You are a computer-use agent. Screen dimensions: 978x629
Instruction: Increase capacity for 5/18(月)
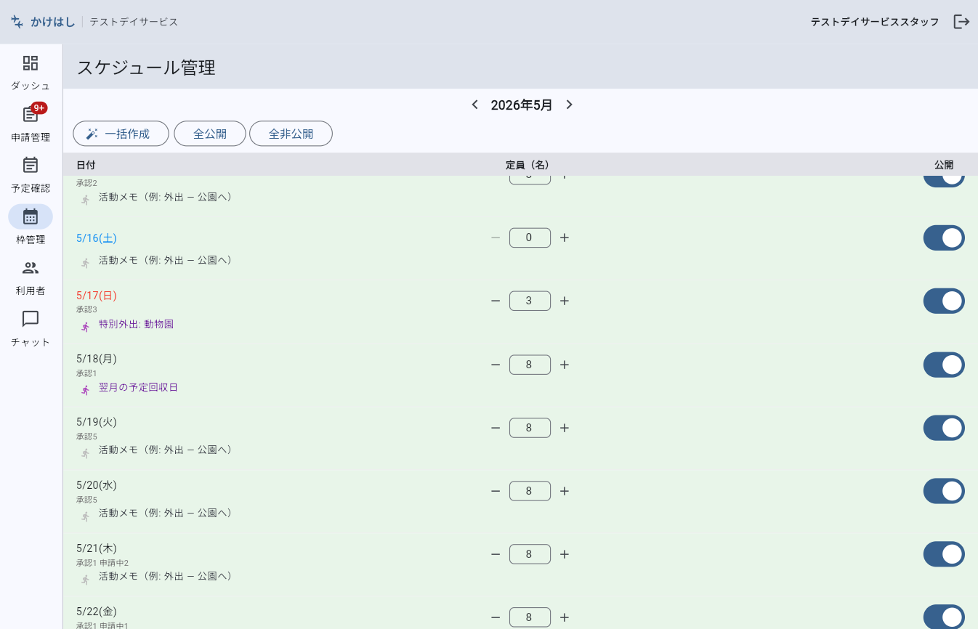coord(565,365)
